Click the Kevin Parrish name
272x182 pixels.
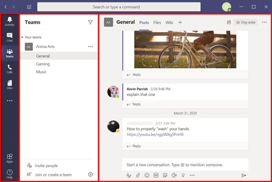point(137,89)
